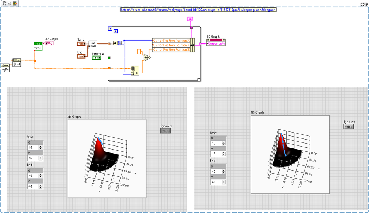This screenshot has width=369, height=213.
Task: Click the arrow icon in snippet header
Action: click(x=10, y=4)
